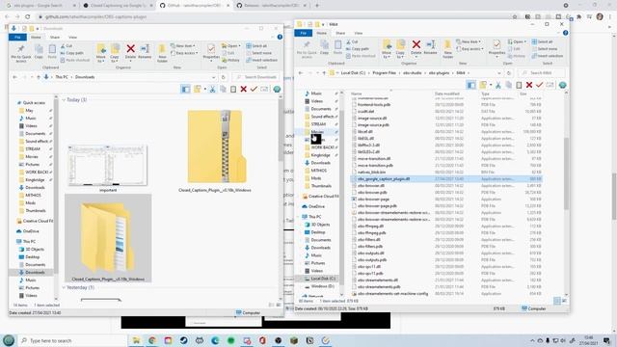Open address bar history dropdown in 64bit window
This screenshot has height=347, width=617.
499,73
